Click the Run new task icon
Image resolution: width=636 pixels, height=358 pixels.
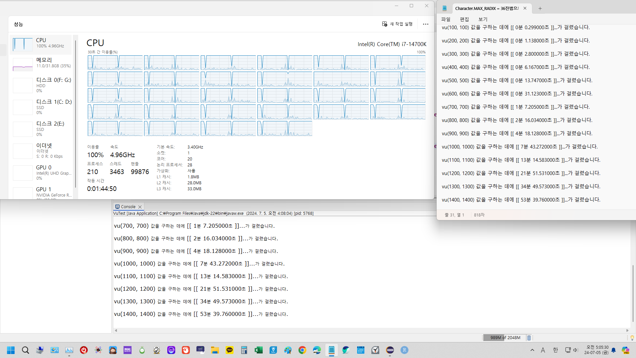[385, 24]
